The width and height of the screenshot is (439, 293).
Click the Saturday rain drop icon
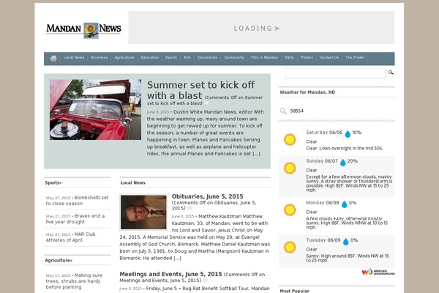(x=348, y=134)
